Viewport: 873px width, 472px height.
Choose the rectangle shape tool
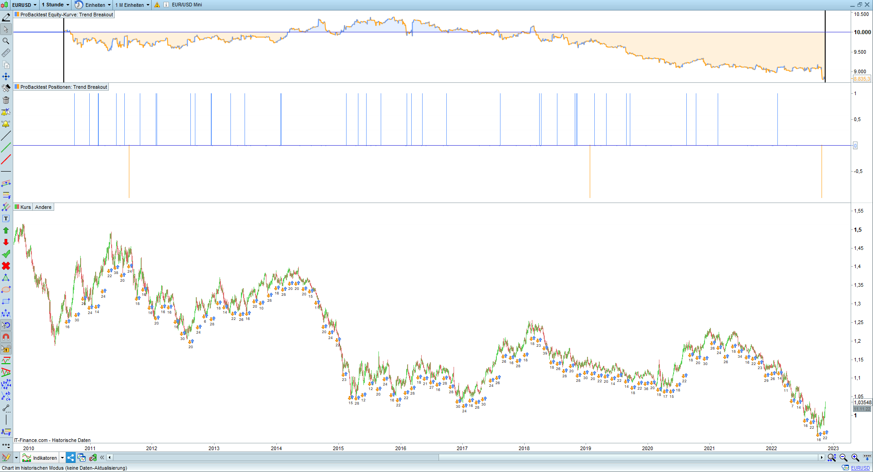click(6, 301)
